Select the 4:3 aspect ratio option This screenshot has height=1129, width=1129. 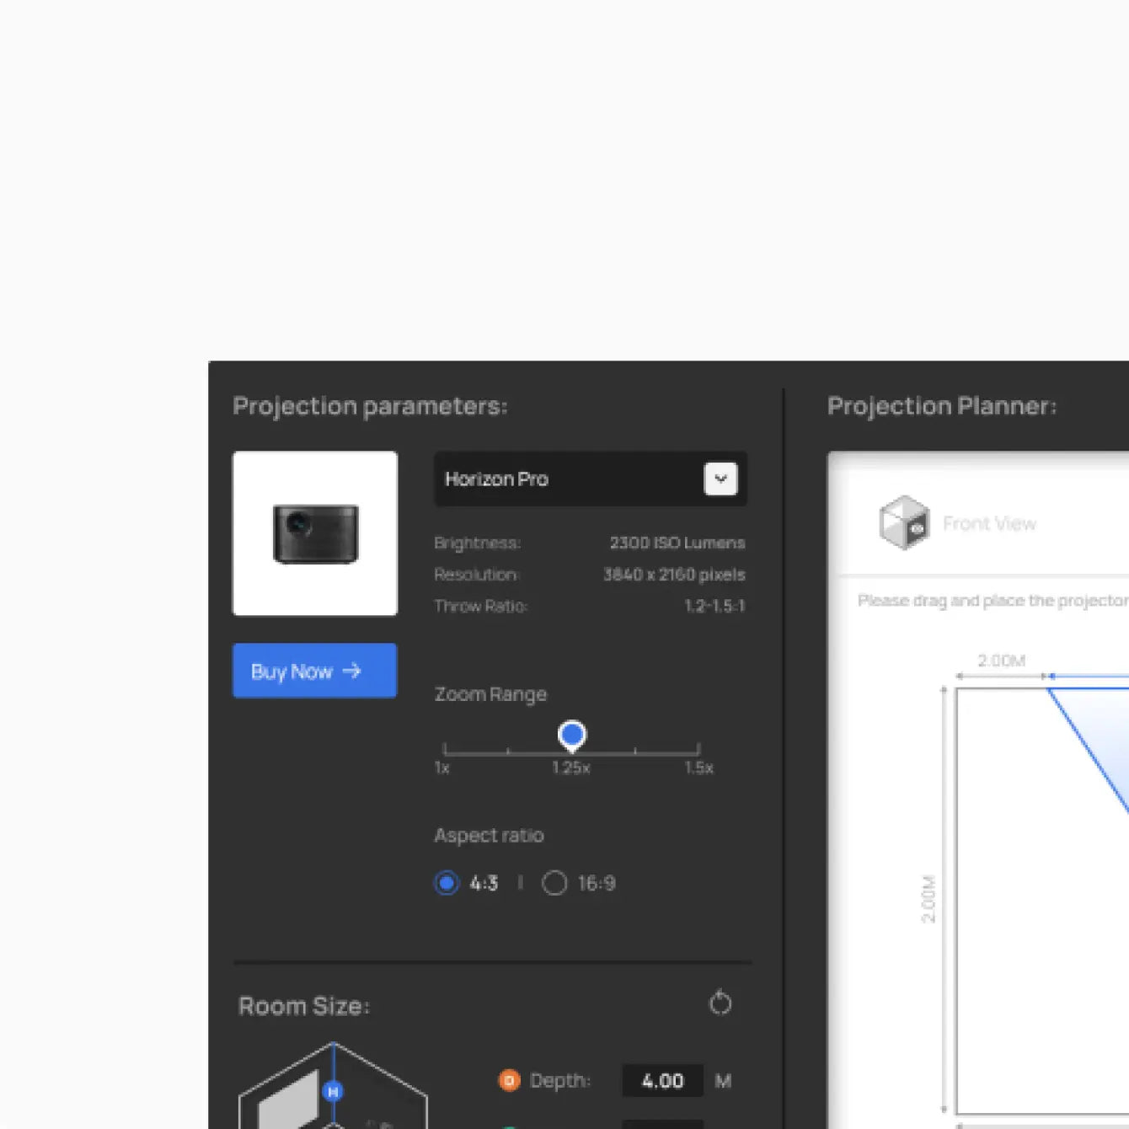click(x=447, y=883)
